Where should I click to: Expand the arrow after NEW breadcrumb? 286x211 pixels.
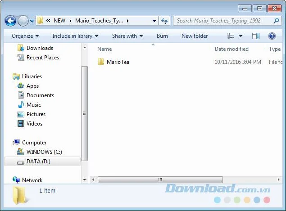pos(71,21)
